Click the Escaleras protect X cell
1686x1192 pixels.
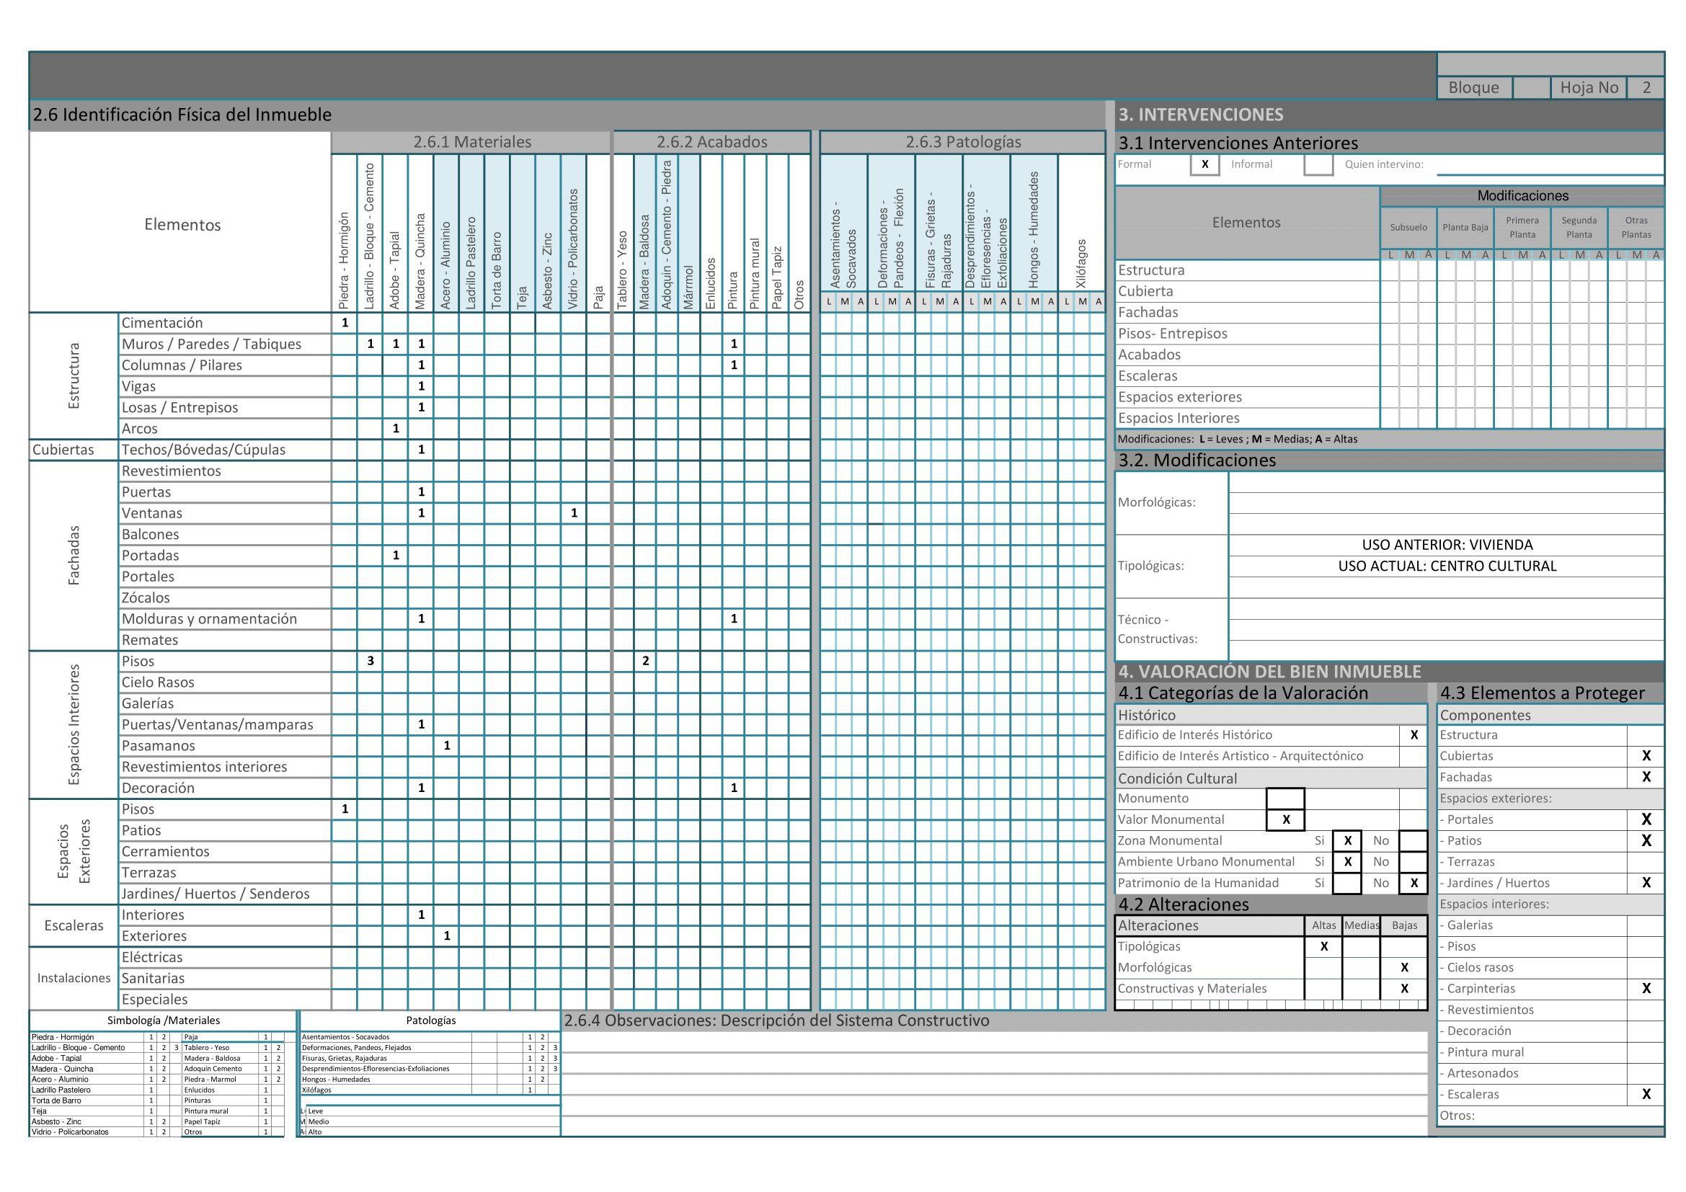click(x=1646, y=1095)
